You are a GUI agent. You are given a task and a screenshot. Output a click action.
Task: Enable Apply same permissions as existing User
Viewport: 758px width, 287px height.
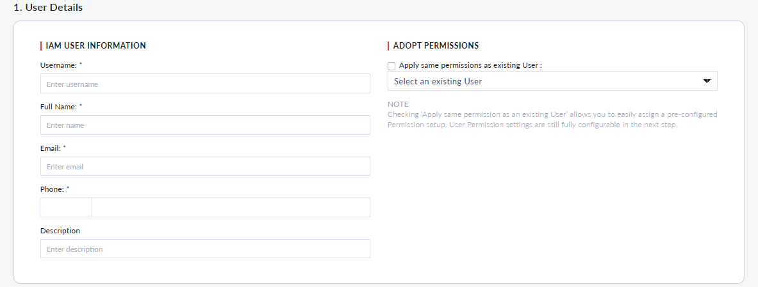(391, 66)
